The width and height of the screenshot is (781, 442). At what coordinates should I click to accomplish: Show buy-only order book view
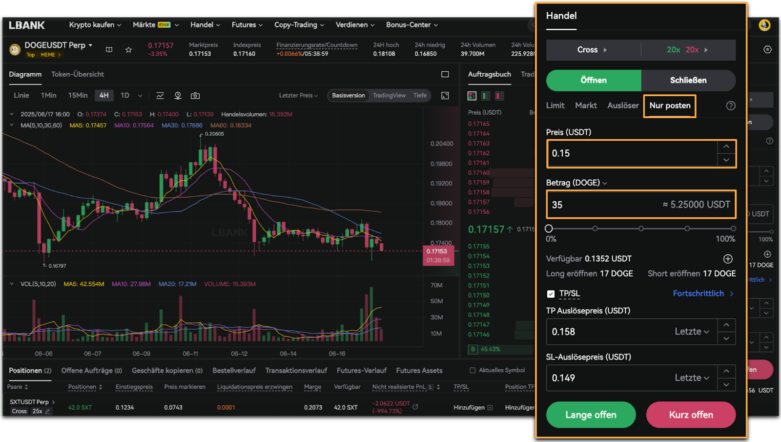486,96
